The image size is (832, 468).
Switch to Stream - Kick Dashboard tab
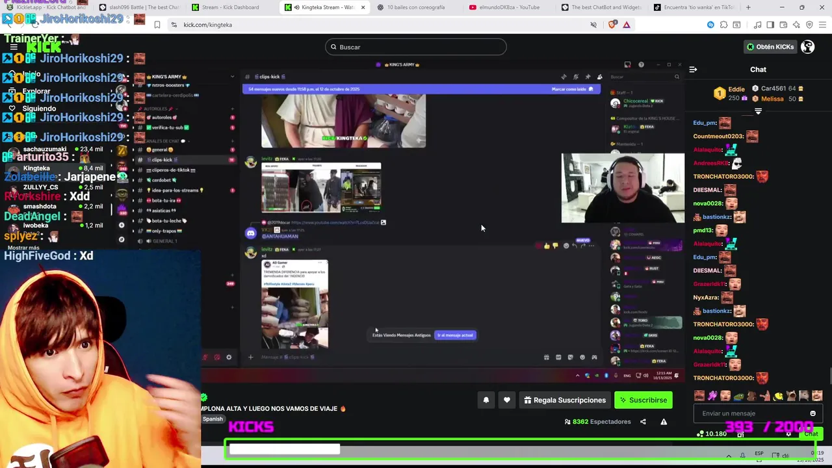pos(231,7)
